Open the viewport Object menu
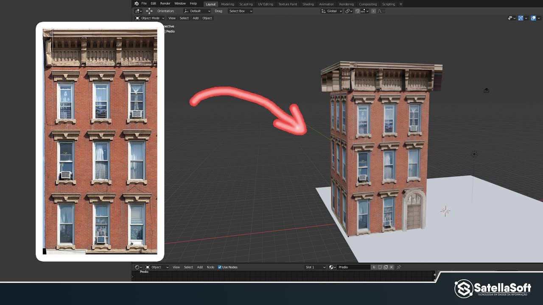 [207, 18]
